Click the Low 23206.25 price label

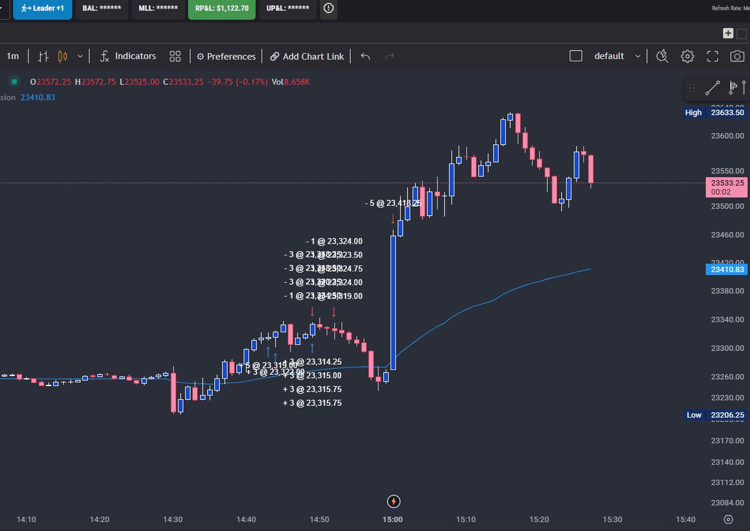(x=715, y=415)
